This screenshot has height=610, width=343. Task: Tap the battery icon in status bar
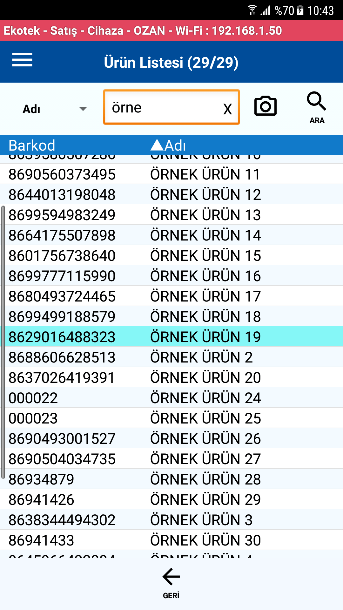[x=300, y=10]
